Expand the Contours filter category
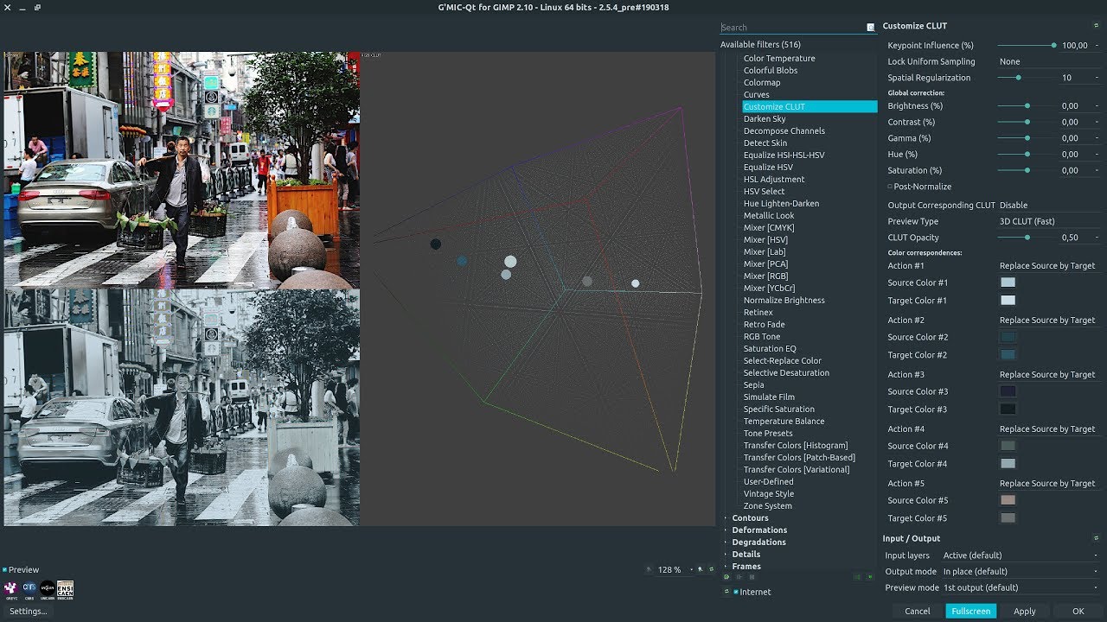The width and height of the screenshot is (1107, 622). coord(726,518)
